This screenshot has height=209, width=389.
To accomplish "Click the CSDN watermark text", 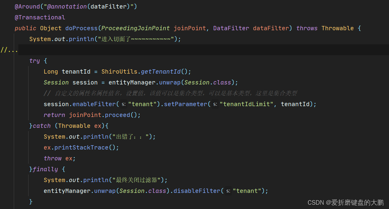I will [x=315, y=202].
